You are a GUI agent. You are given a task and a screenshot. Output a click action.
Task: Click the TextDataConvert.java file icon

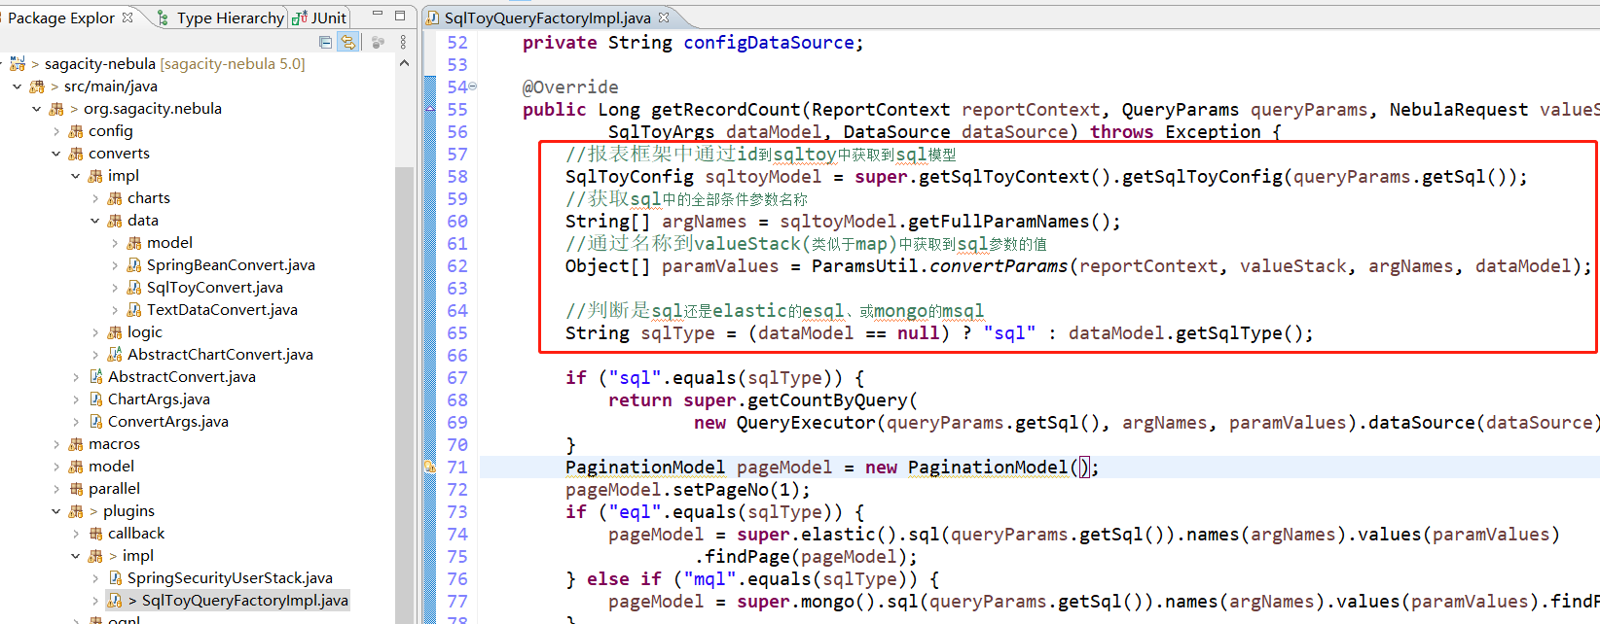(134, 310)
